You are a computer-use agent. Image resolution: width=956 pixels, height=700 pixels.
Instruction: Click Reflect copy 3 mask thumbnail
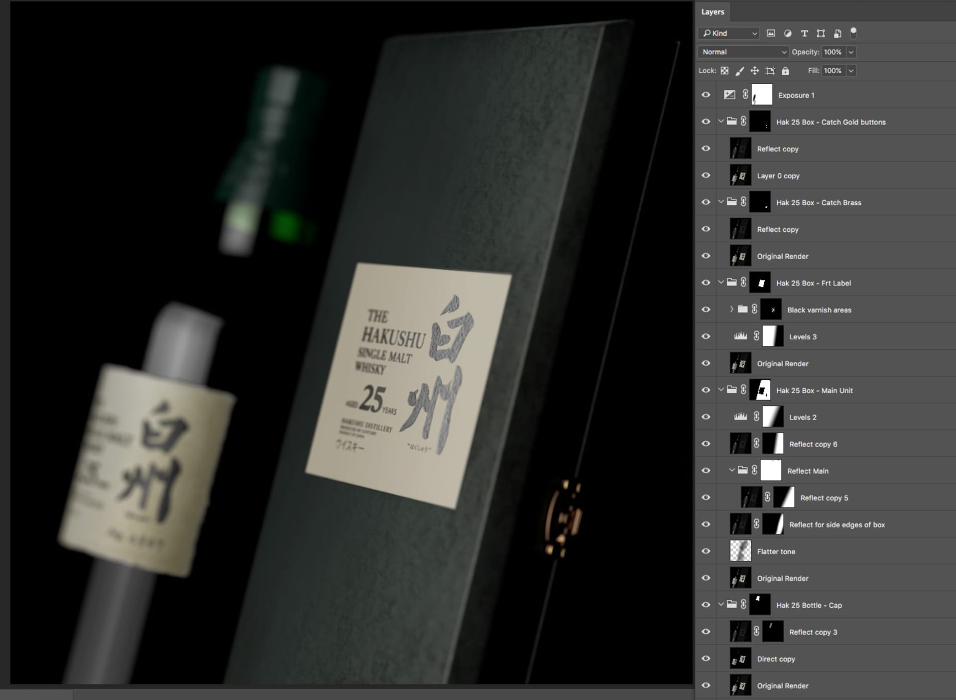tap(773, 632)
